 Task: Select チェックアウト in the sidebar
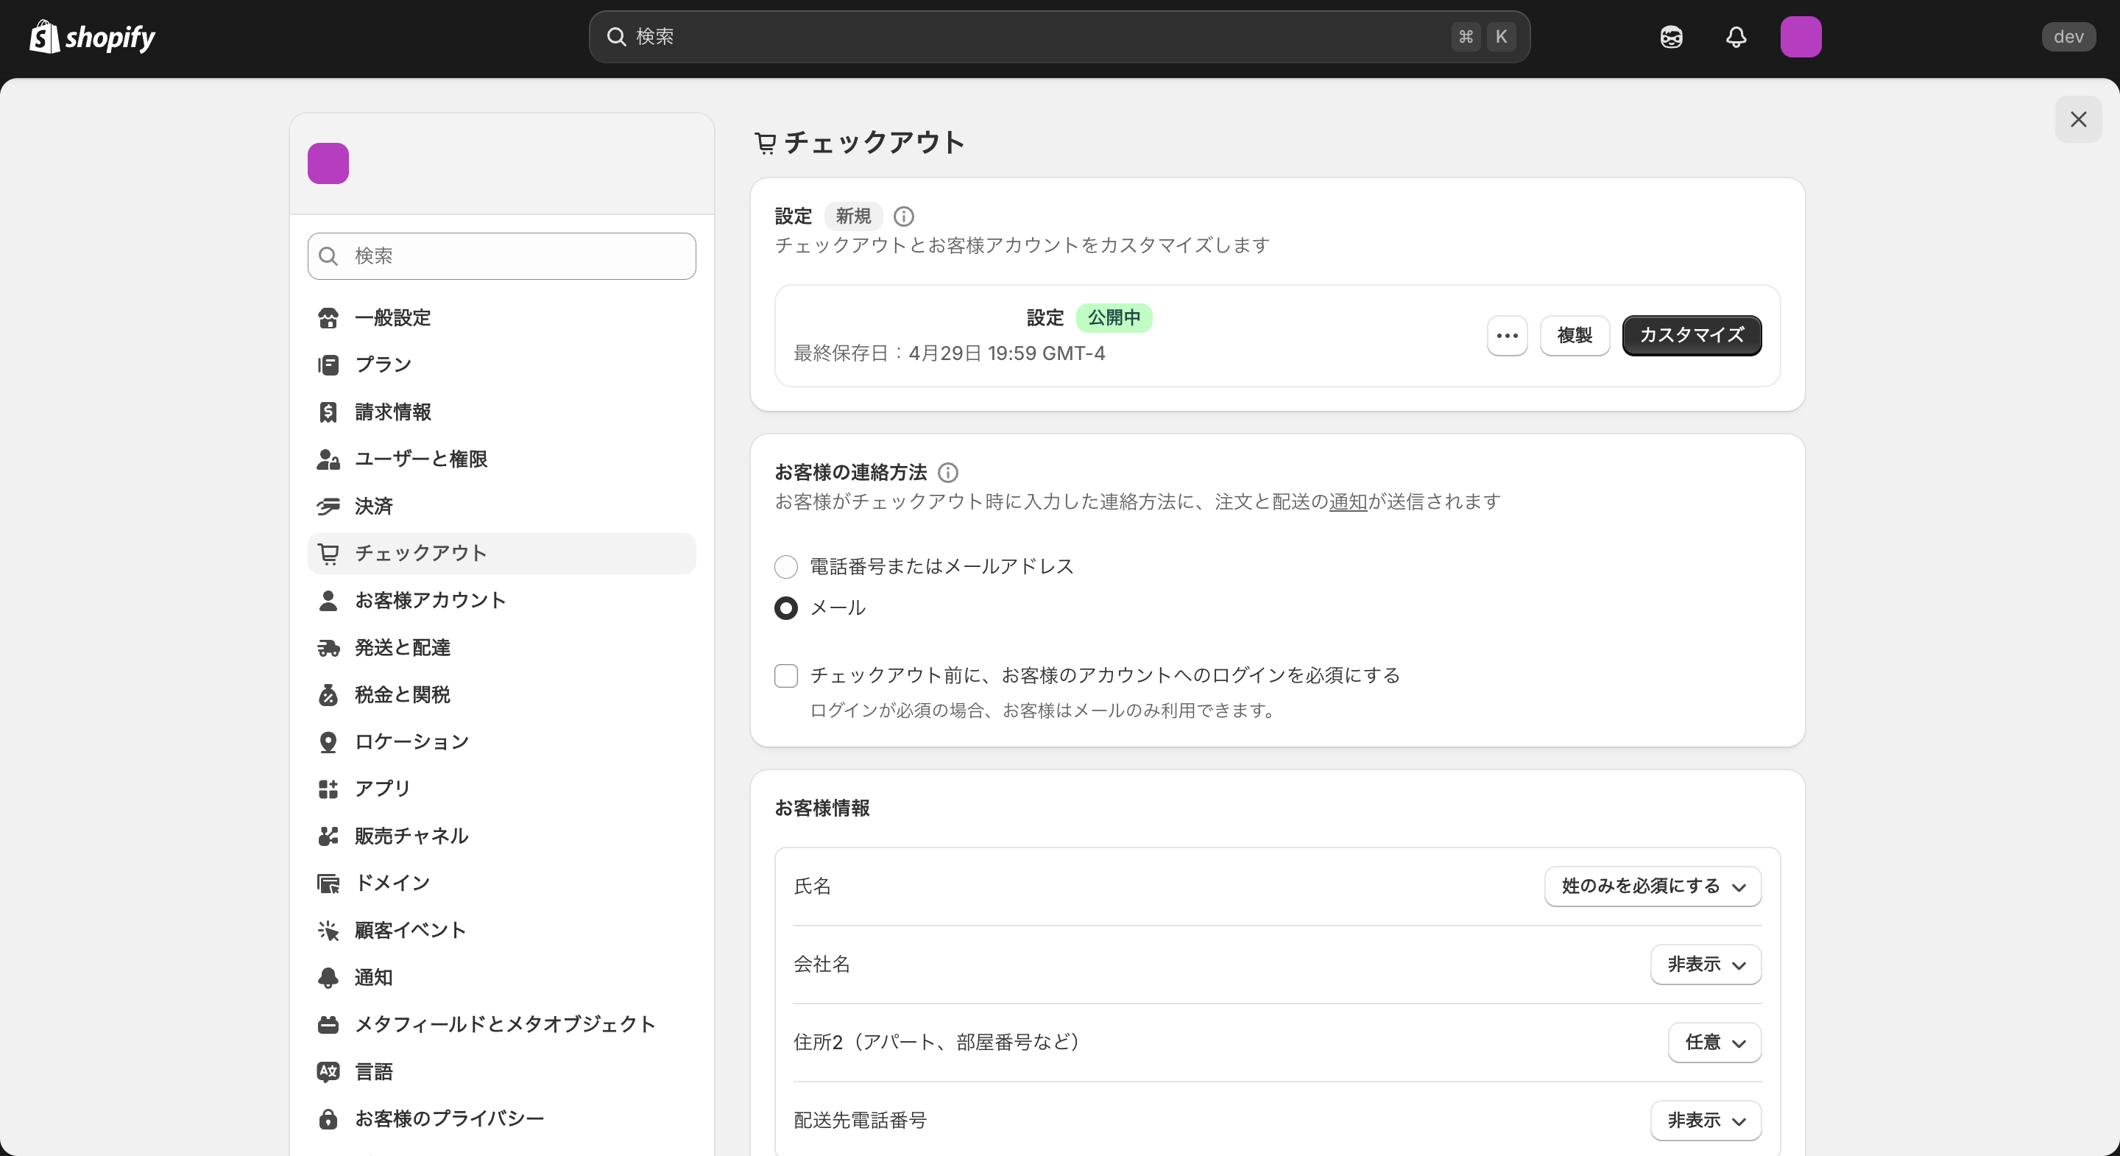click(501, 553)
